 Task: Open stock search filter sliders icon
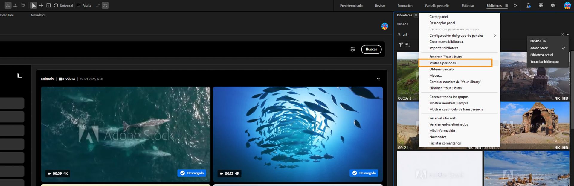(x=353, y=49)
